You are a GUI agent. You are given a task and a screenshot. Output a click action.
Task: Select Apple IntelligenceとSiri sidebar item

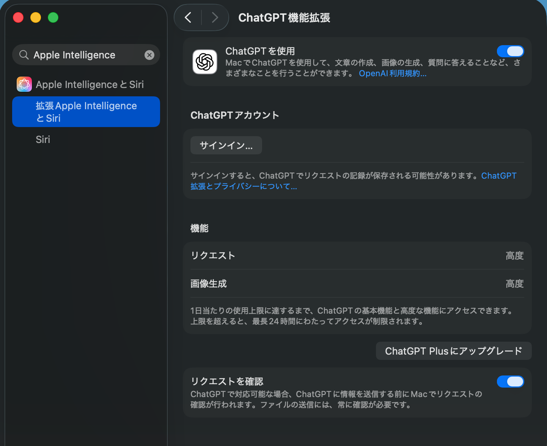pyautogui.click(x=86, y=84)
